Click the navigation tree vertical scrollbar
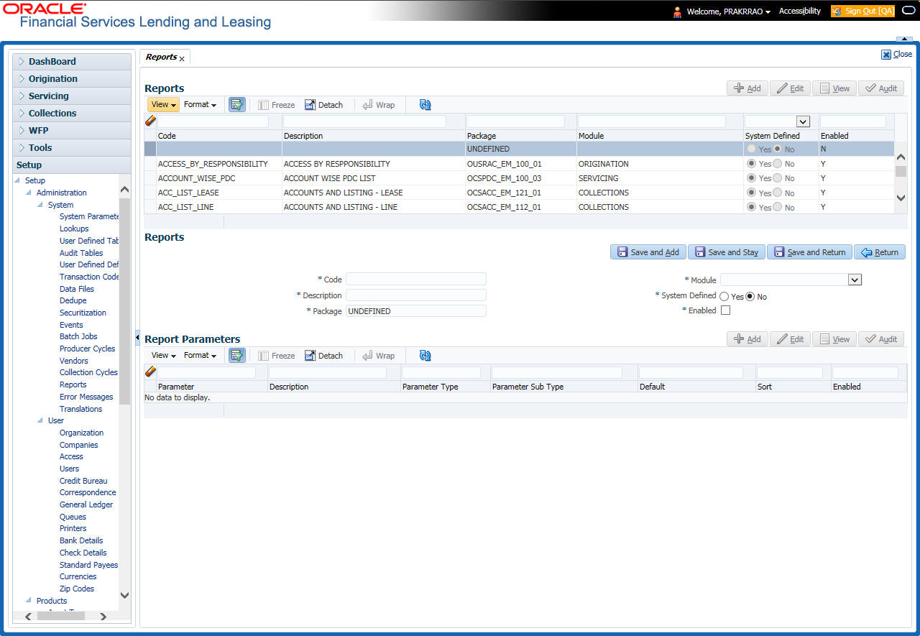 [x=124, y=302]
